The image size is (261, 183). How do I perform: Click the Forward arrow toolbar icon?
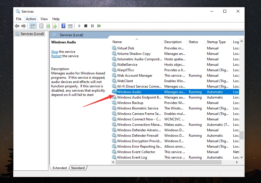coord(24,26)
